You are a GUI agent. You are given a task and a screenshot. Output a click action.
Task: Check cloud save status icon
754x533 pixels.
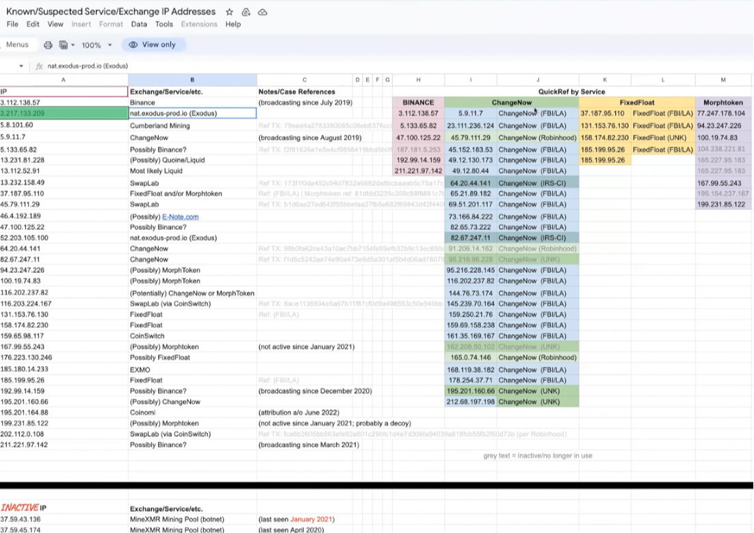pos(263,12)
